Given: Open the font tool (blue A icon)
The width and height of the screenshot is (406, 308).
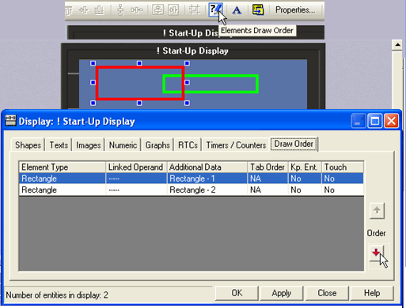Looking at the screenshot, I should (237, 10).
